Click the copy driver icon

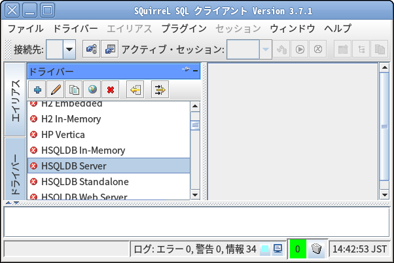74,90
